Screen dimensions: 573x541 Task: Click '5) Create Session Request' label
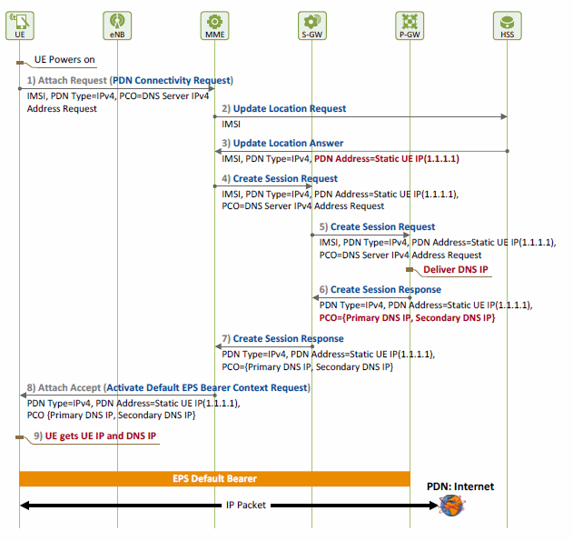tap(377, 226)
